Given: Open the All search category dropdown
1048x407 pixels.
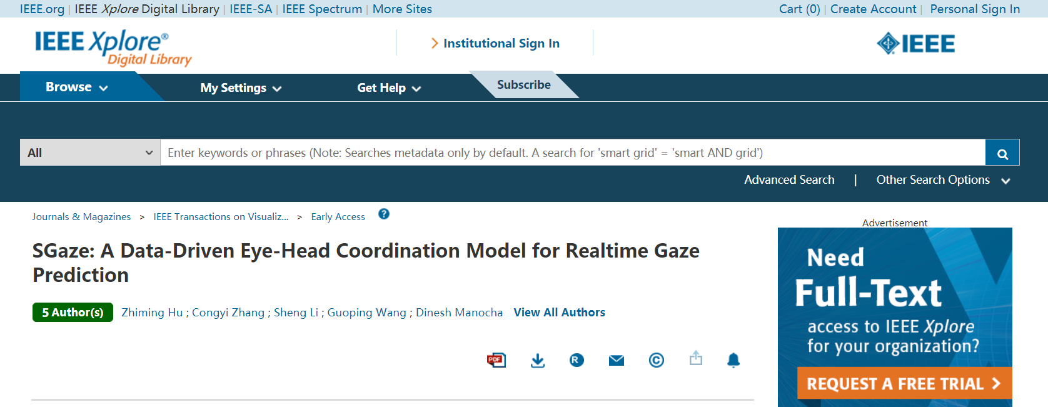Looking at the screenshot, I should coord(90,153).
